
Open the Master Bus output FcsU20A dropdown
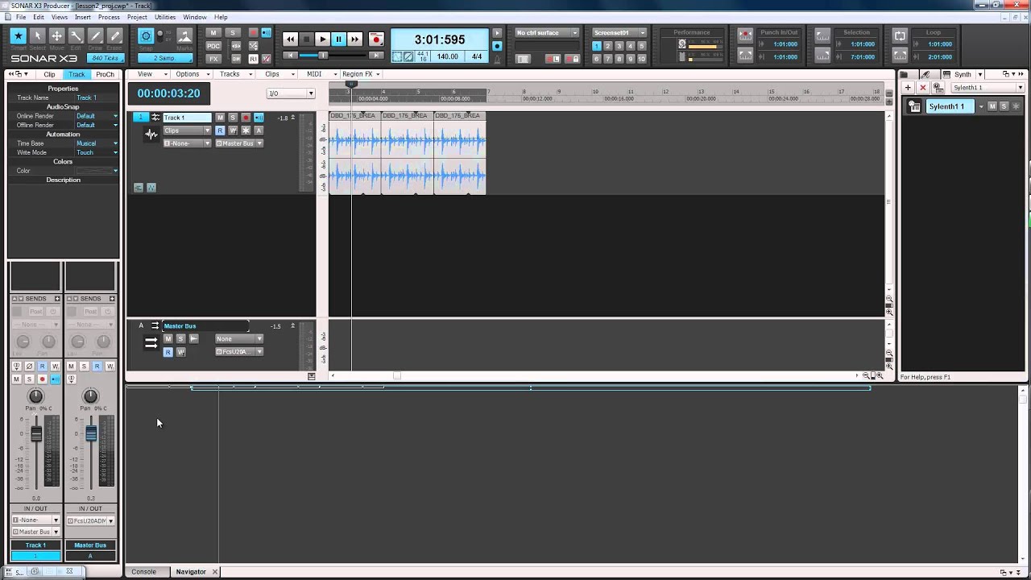pyautogui.click(x=238, y=352)
